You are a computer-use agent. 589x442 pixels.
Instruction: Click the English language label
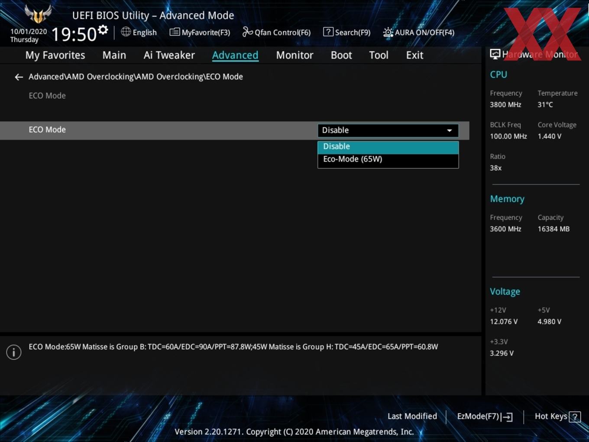(145, 32)
